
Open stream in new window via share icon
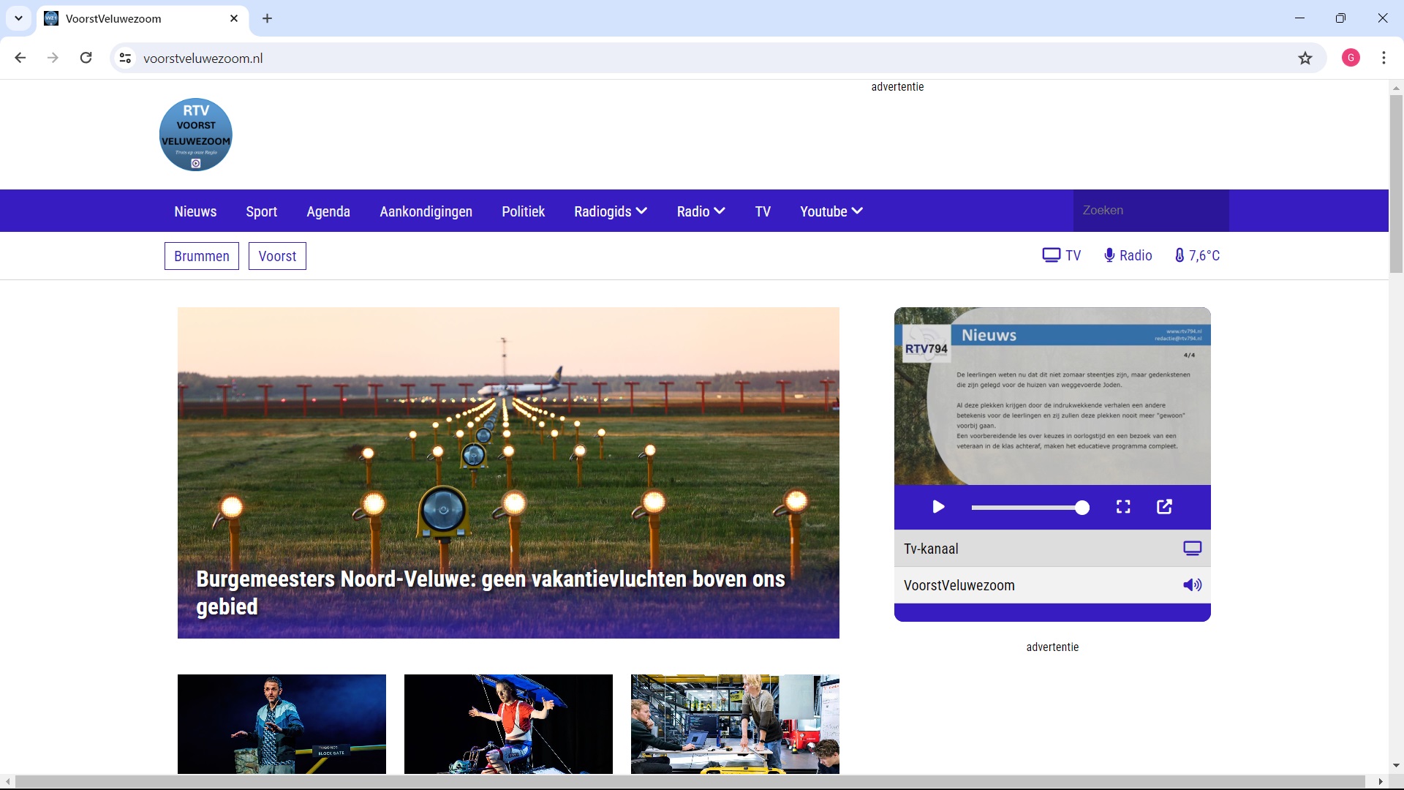[x=1164, y=506]
